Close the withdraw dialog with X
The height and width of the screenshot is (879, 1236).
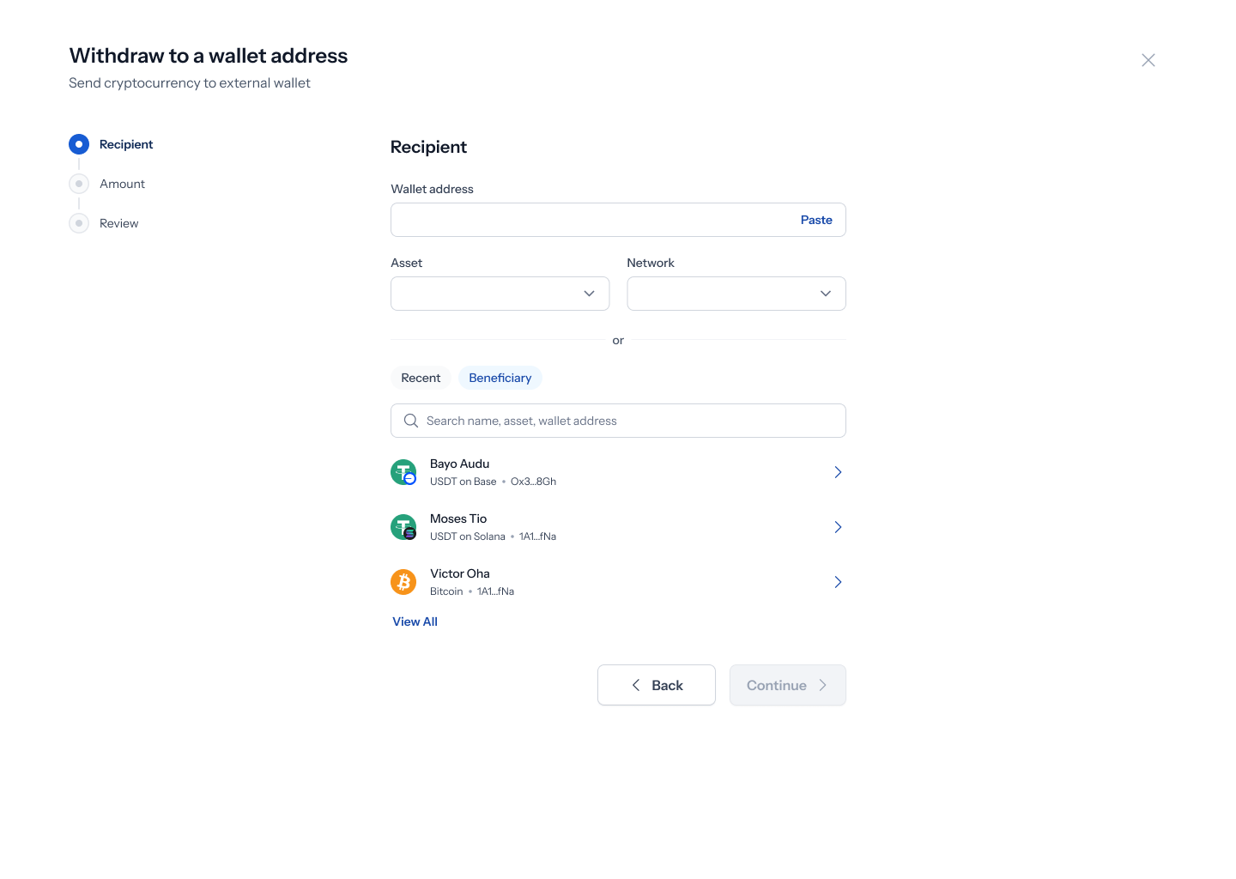pyautogui.click(x=1148, y=60)
